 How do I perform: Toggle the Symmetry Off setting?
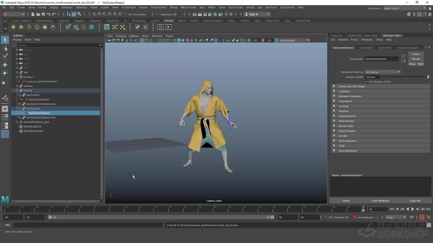coord(169,14)
